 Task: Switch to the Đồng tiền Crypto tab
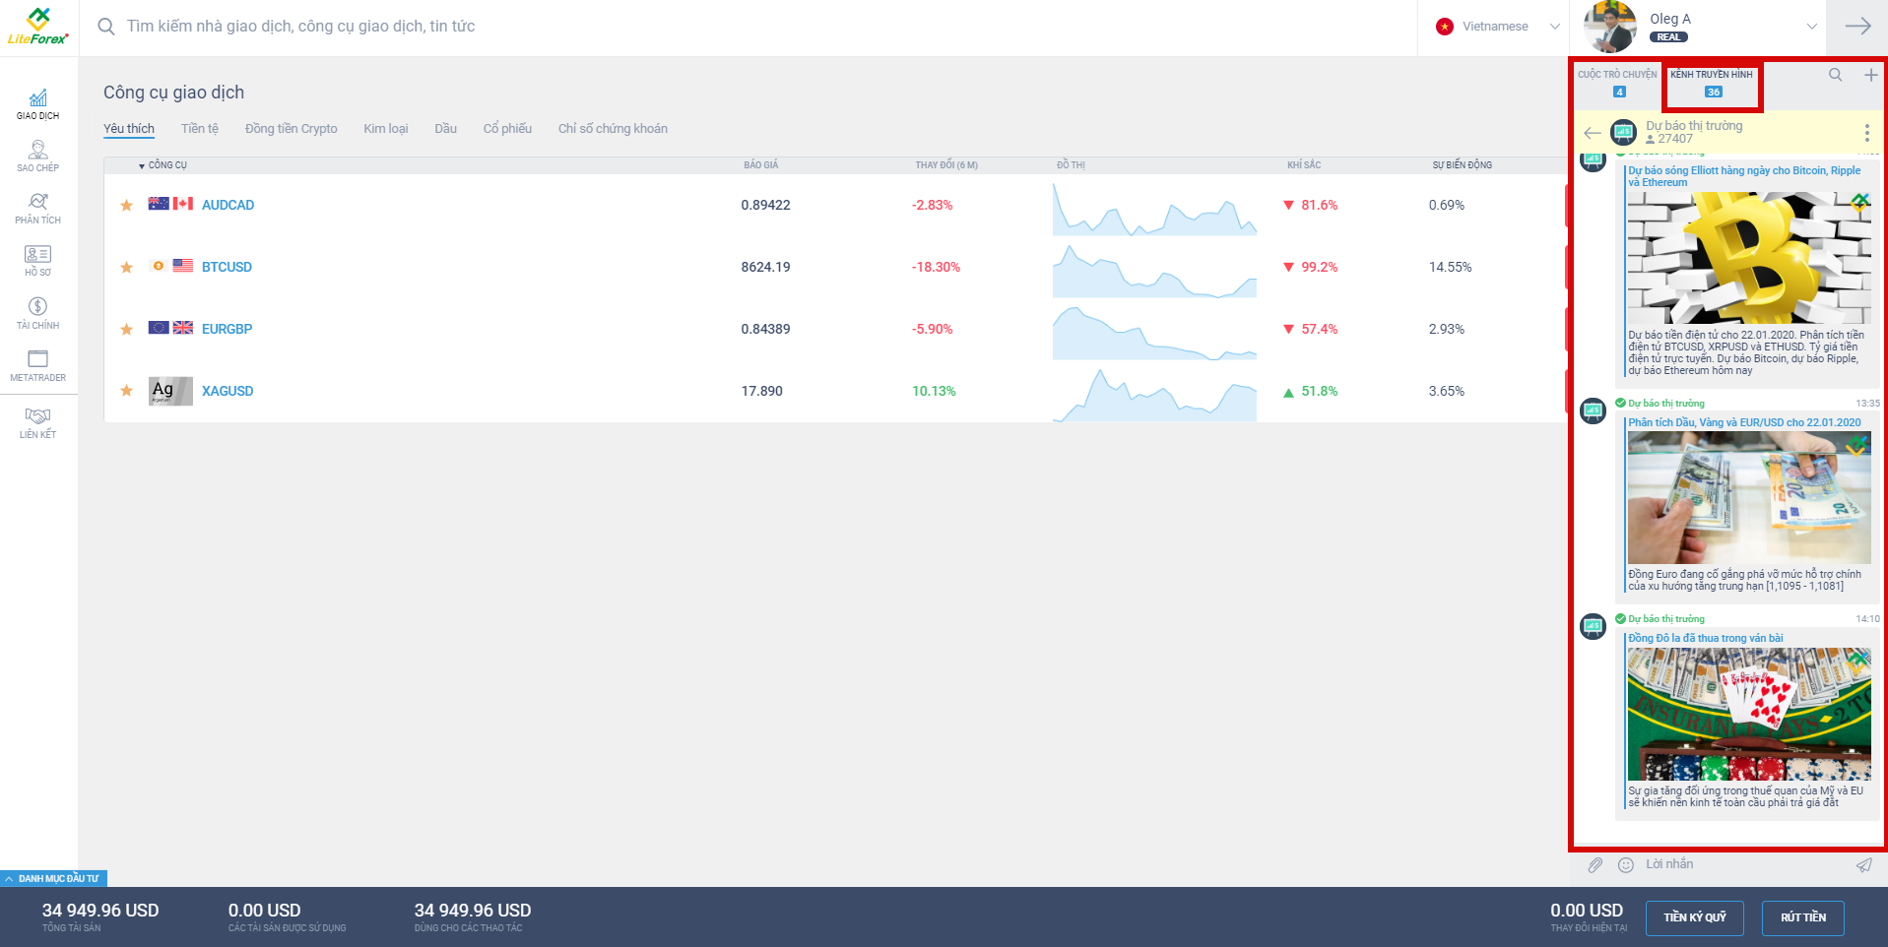[291, 129]
